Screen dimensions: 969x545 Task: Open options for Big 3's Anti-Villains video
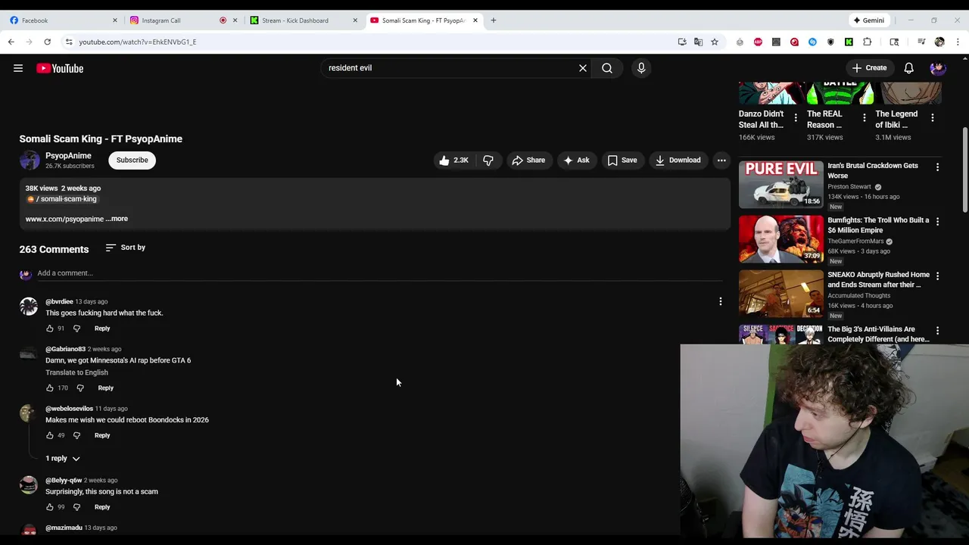(937, 331)
